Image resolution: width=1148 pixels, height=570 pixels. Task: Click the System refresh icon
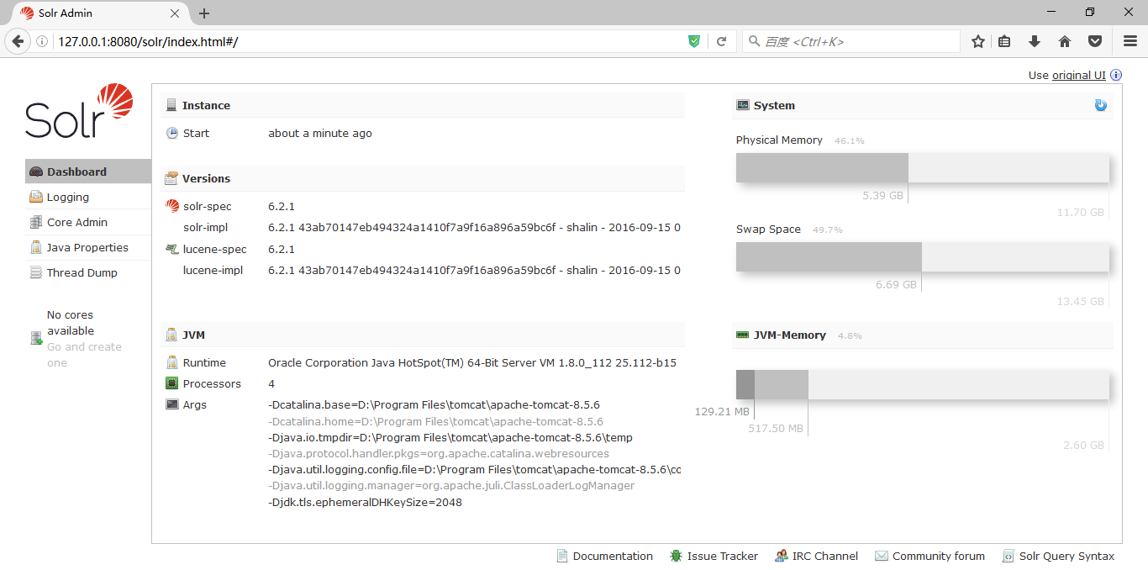click(1100, 105)
